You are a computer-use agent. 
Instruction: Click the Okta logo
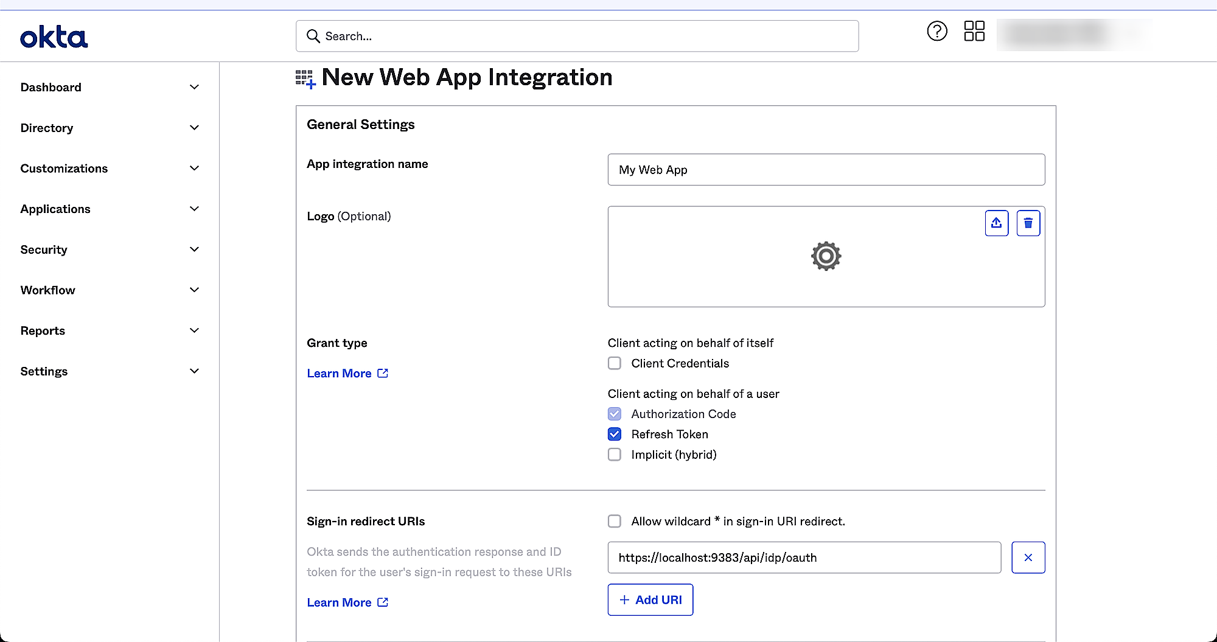point(54,37)
